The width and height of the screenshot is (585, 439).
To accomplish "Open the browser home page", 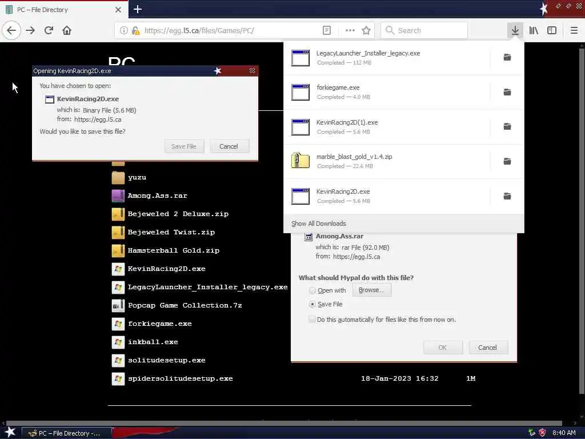I will pyautogui.click(x=67, y=31).
